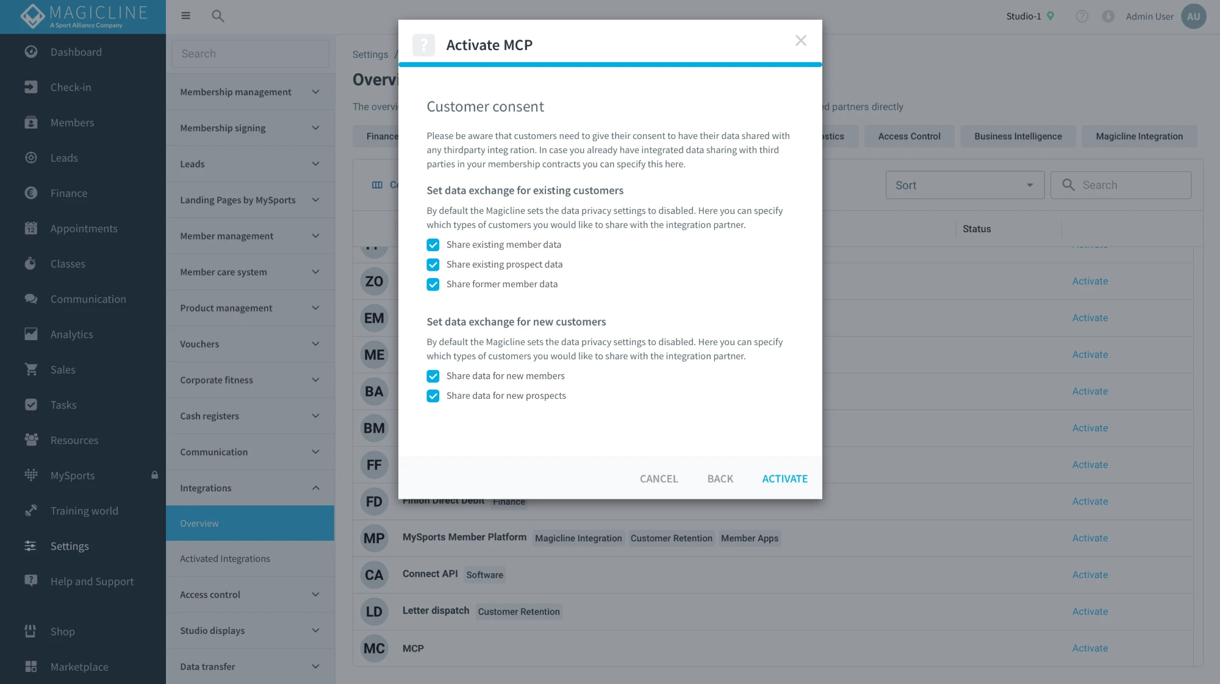Screen dimensions: 1220x684
Task: Click the notification icon beside Admin User
Action: [1108, 16]
